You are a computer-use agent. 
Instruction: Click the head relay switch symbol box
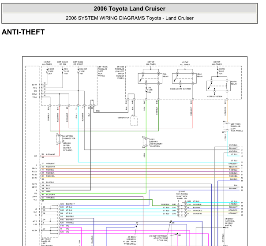[x=184, y=78]
